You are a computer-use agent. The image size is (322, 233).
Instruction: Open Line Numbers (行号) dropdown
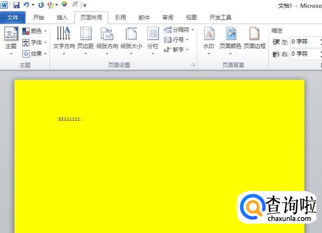(x=177, y=40)
